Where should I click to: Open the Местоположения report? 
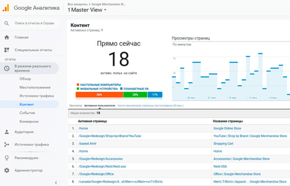click(35, 87)
